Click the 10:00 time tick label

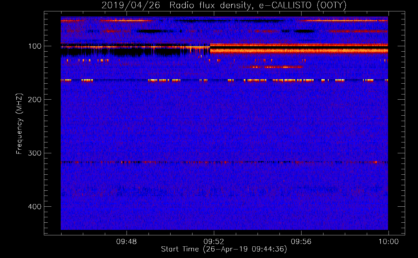389,242
